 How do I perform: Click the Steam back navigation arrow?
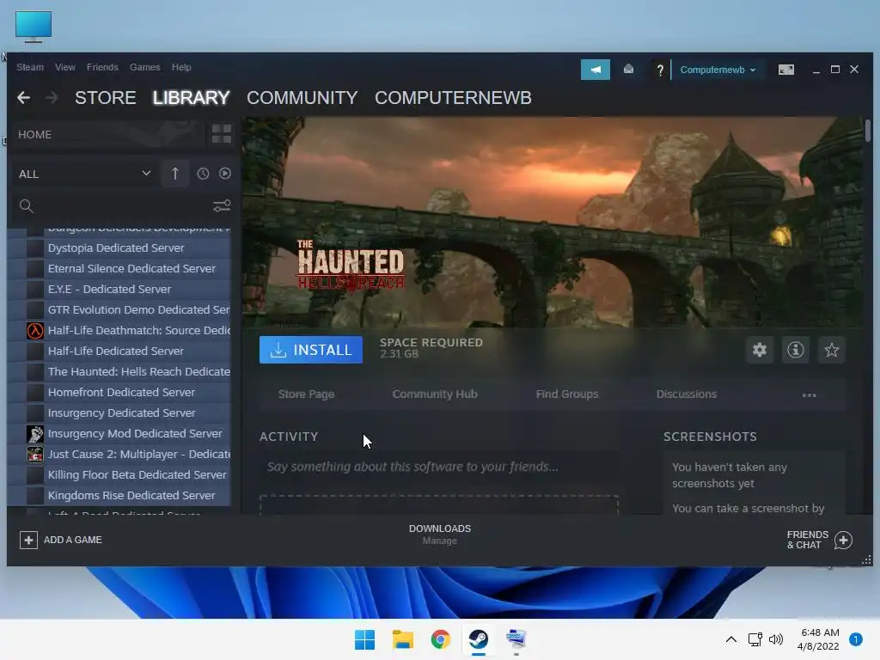23,98
